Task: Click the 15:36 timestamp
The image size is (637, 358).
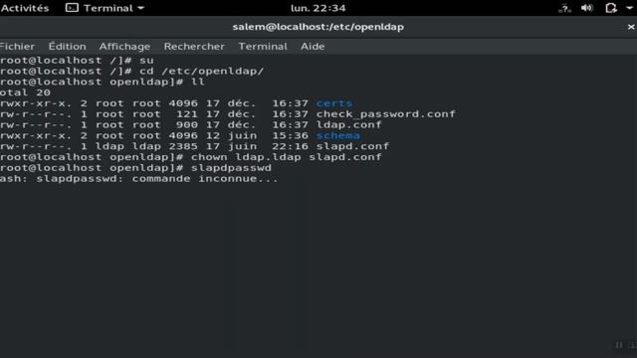Action: coord(290,135)
